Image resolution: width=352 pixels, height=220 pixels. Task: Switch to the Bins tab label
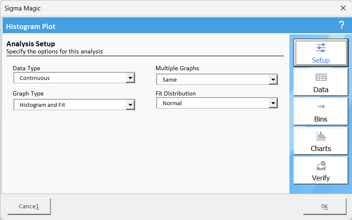click(321, 119)
